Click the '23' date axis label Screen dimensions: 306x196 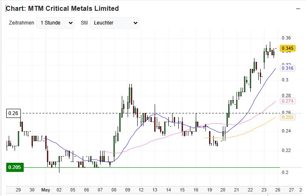(x=264, y=190)
